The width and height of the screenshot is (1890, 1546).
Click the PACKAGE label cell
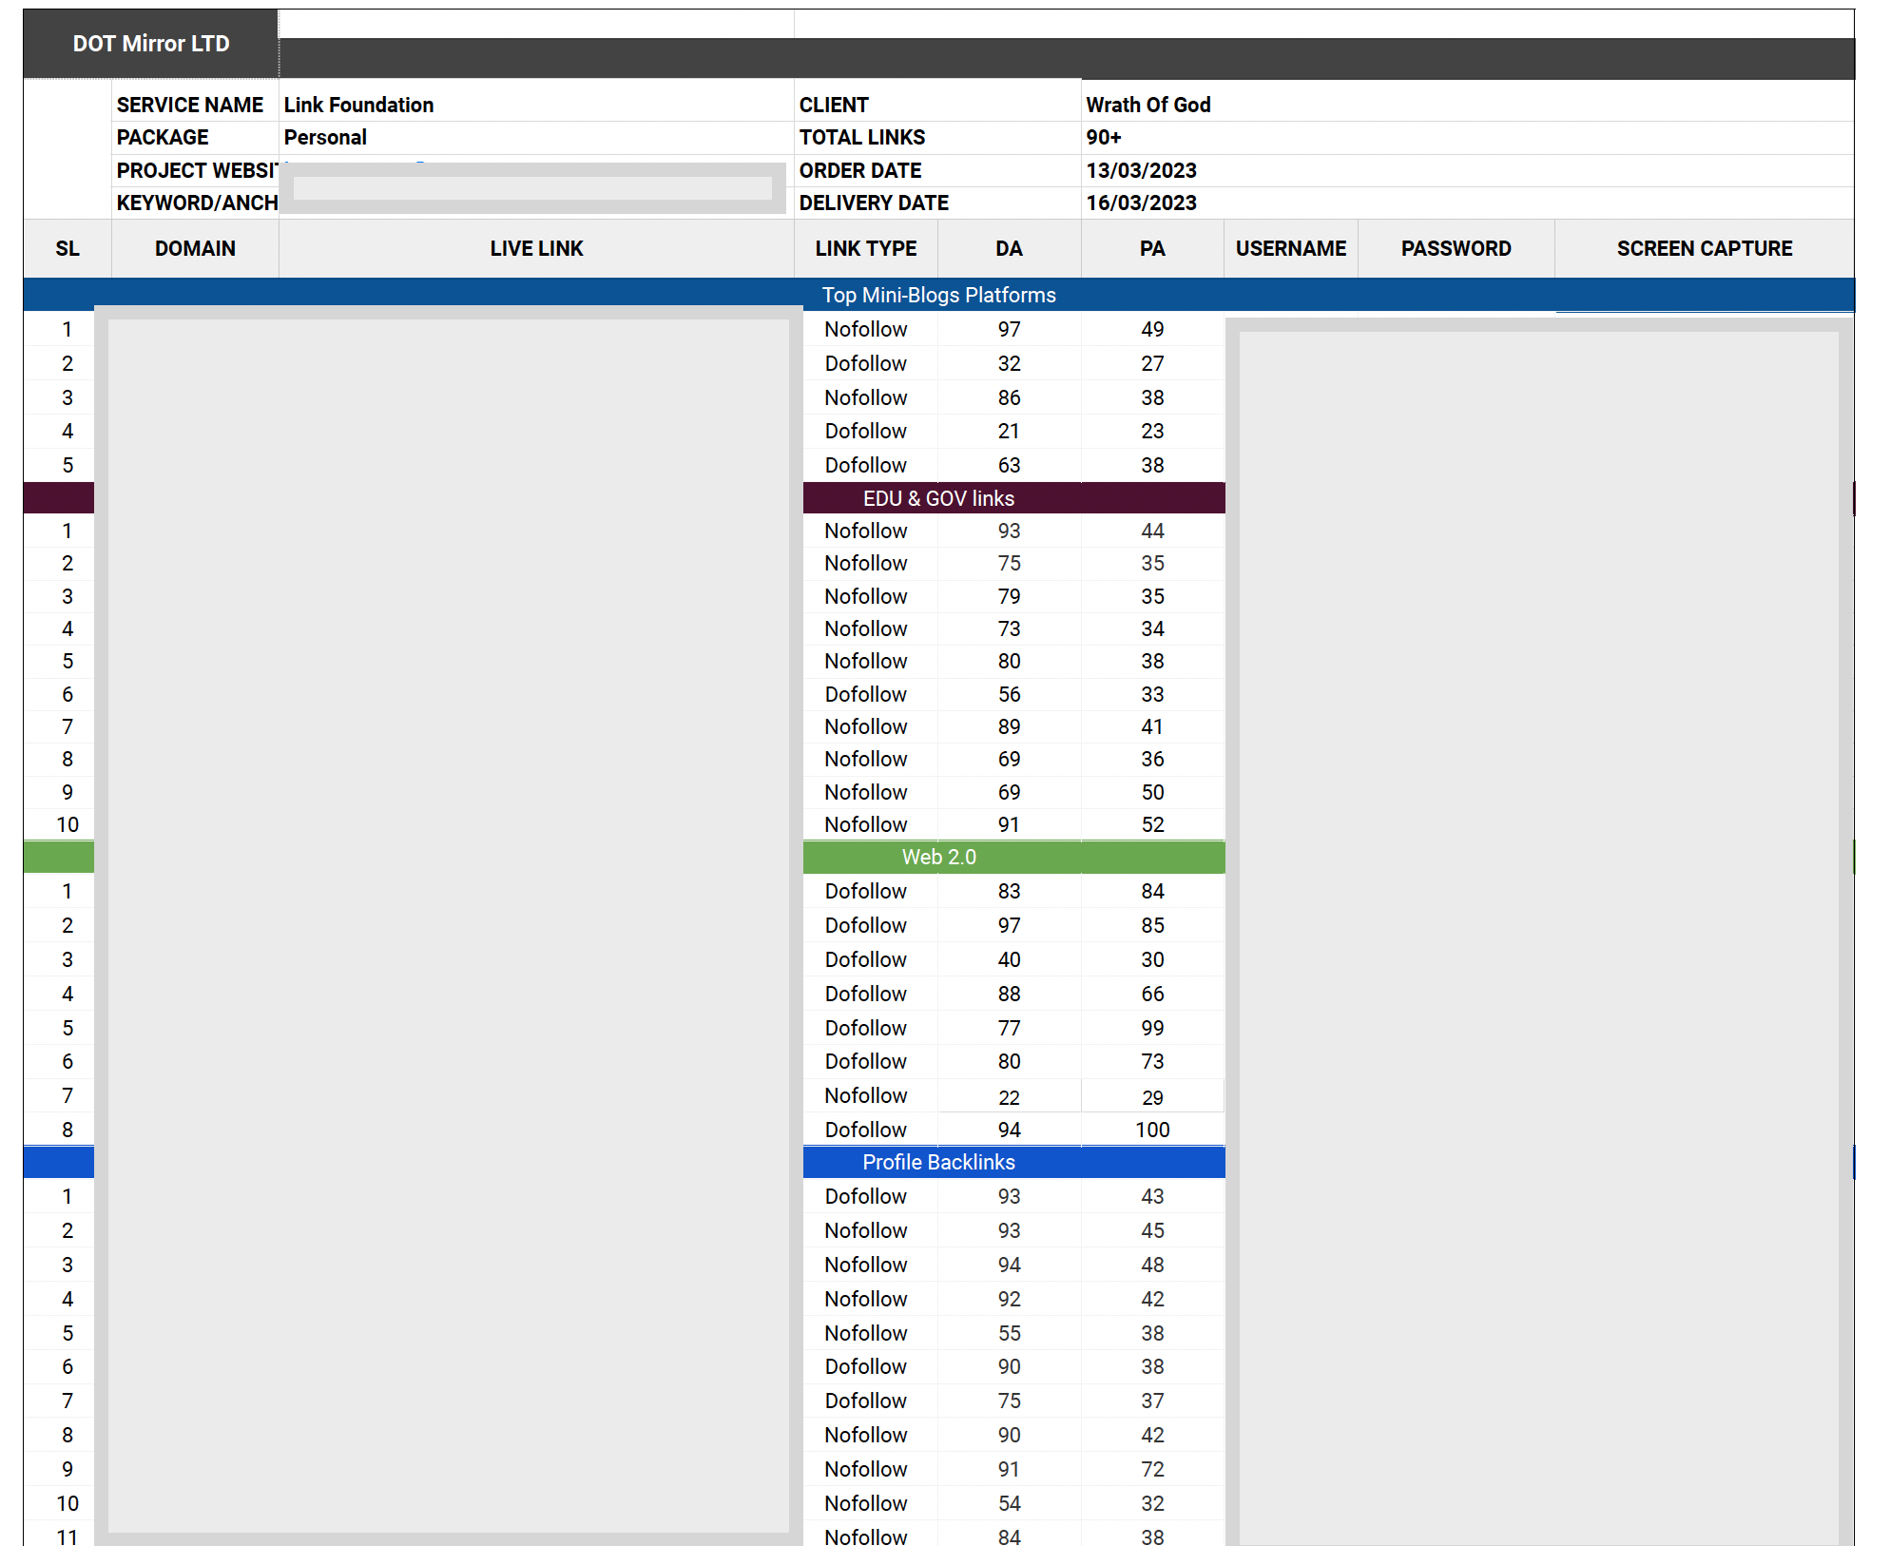click(x=195, y=137)
